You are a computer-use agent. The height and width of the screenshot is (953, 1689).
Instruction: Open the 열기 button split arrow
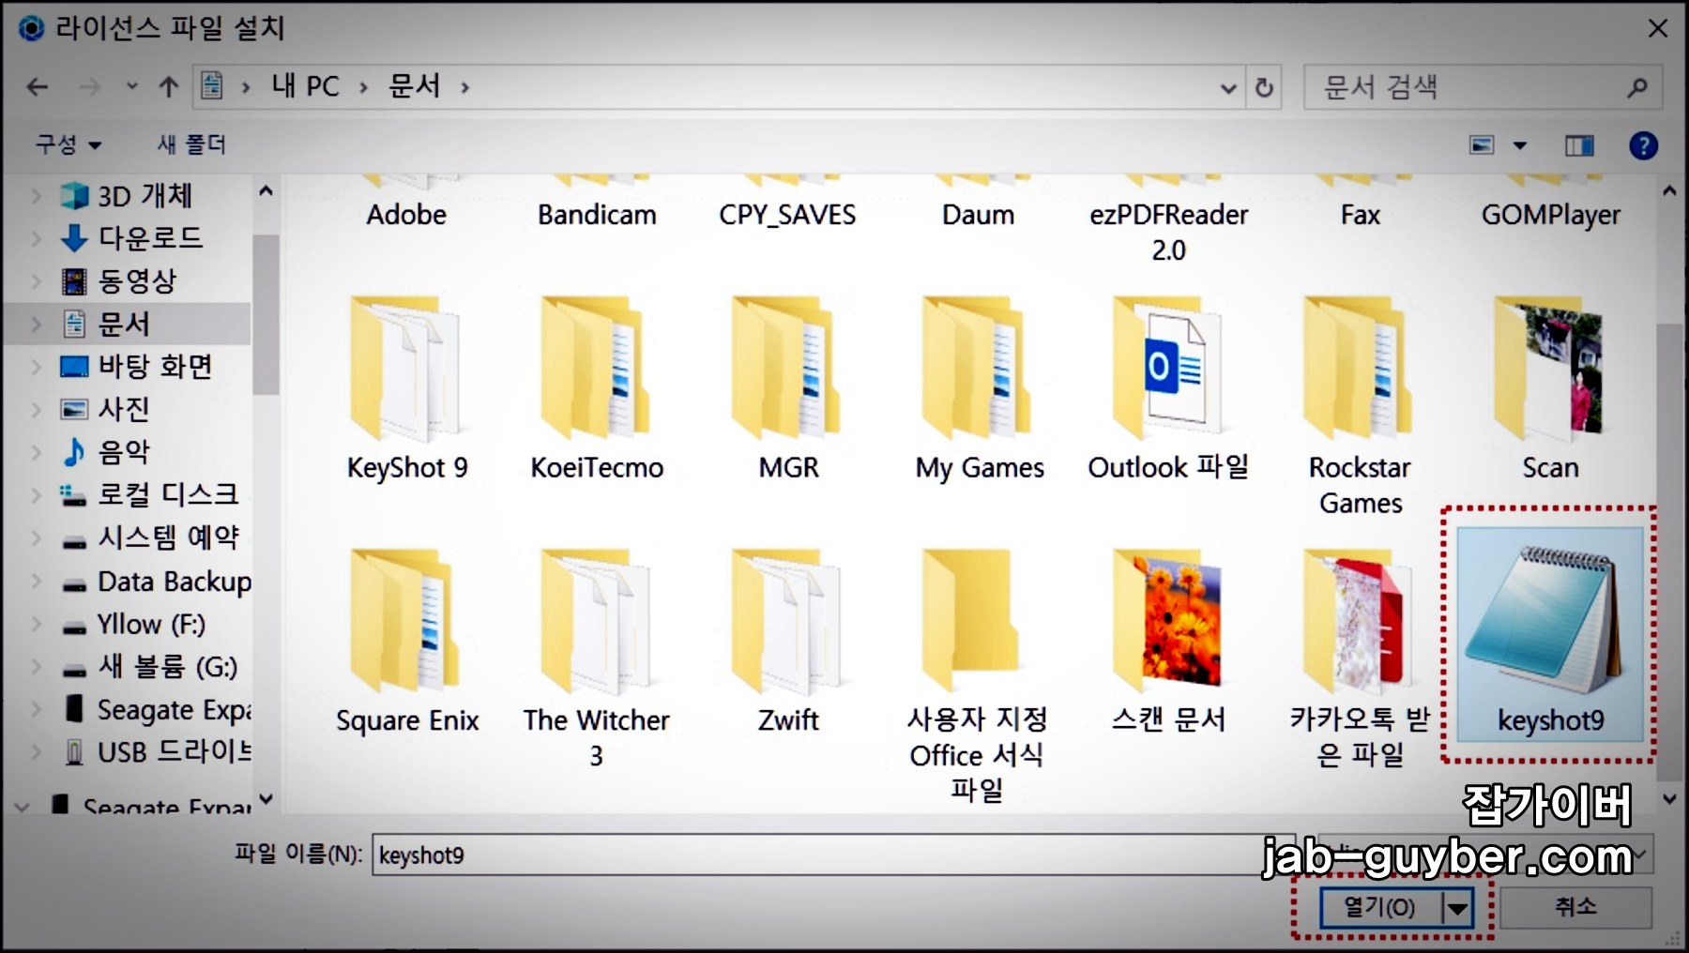pos(1457,908)
